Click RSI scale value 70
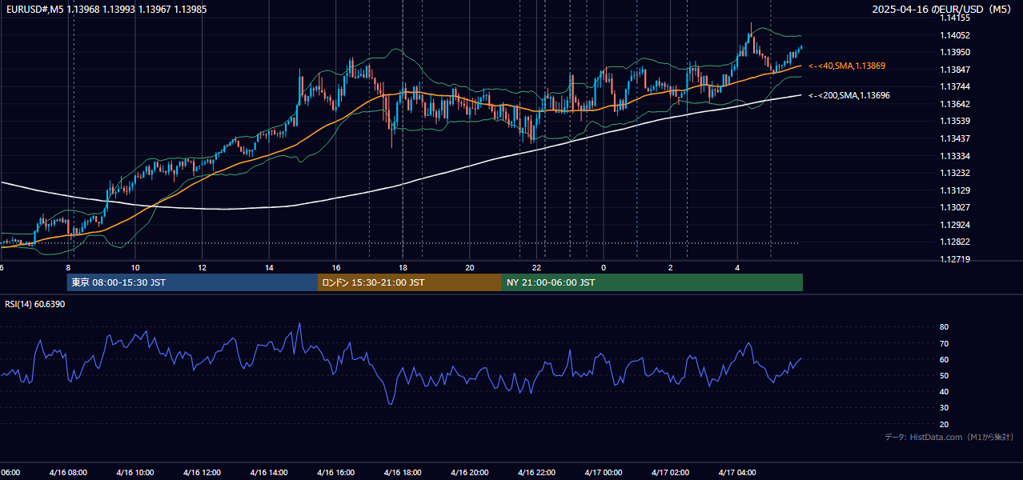The image size is (1023, 480). [944, 343]
